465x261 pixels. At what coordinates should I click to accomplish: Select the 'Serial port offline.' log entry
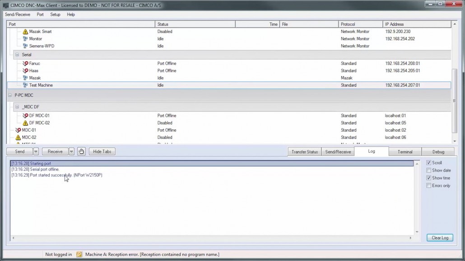(x=35, y=169)
